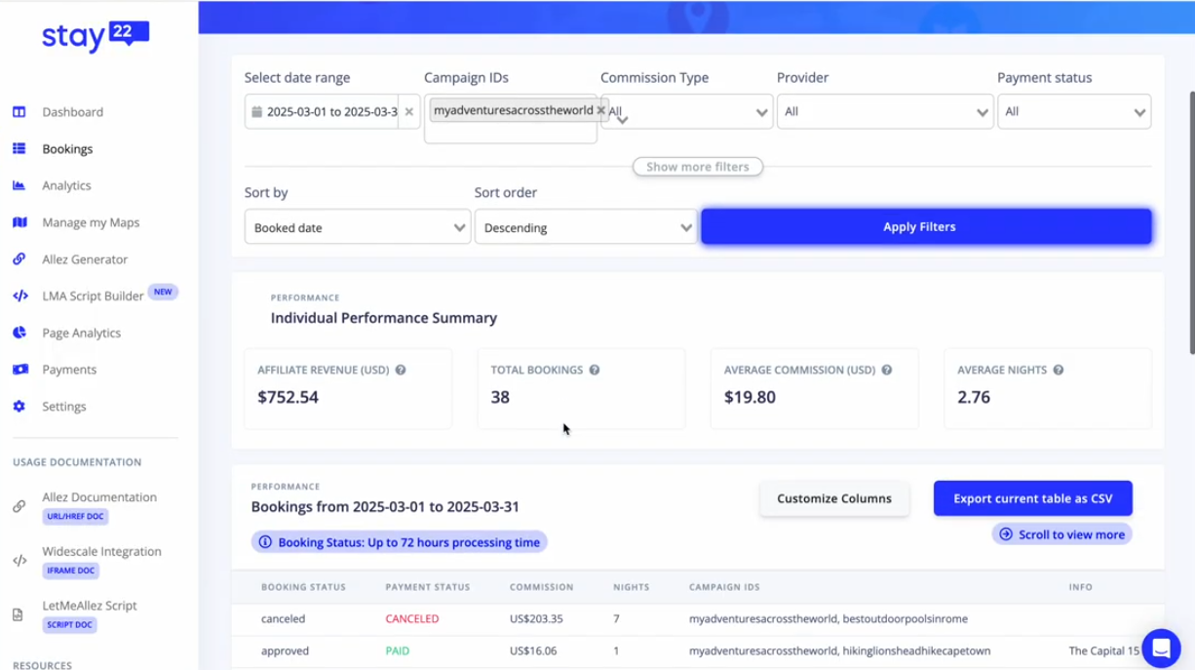This screenshot has height=670, width=1195.
Task: Open Allez Generator
Action: (x=85, y=259)
